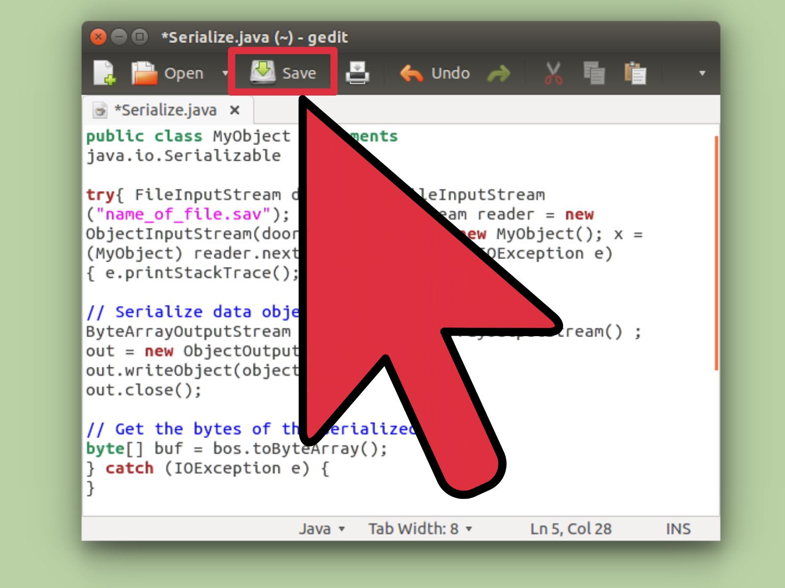Show the toolbar overflow menu
The width and height of the screenshot is (785, 588).
pyautogui.click(x=703, y=73)
